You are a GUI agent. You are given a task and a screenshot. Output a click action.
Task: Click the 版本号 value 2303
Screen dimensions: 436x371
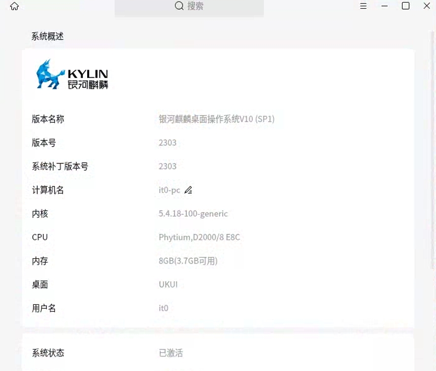click(168, 142)
